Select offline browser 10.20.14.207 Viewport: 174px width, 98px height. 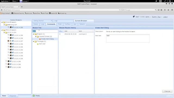(16, 41)
